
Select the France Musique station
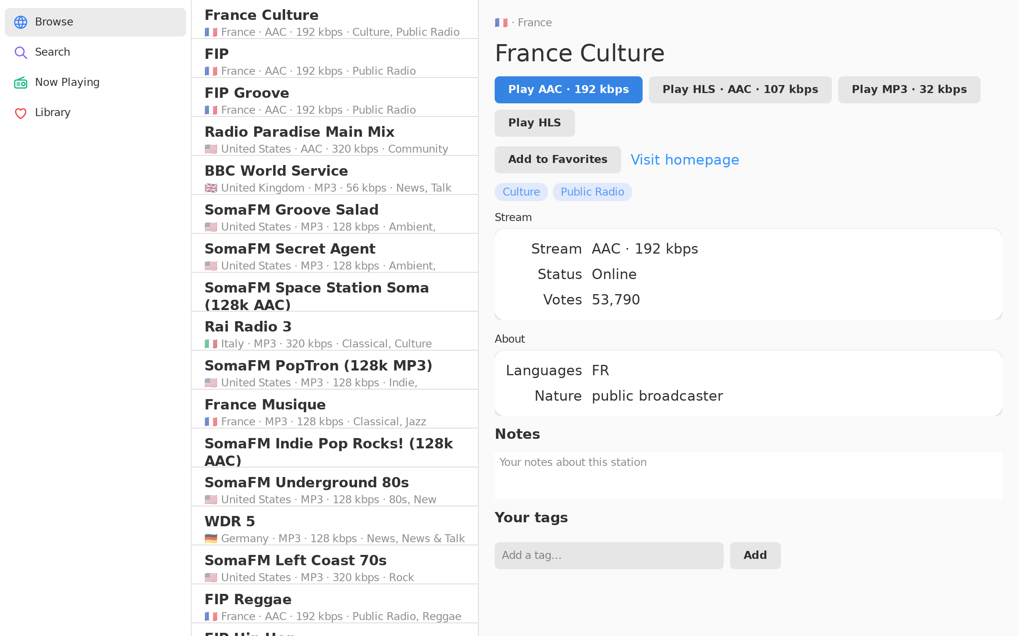335,409
